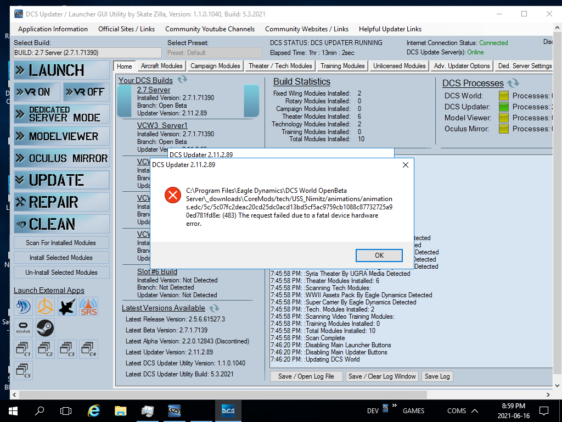Click the monitor icon on the taskbar

(x=147, y=411)
